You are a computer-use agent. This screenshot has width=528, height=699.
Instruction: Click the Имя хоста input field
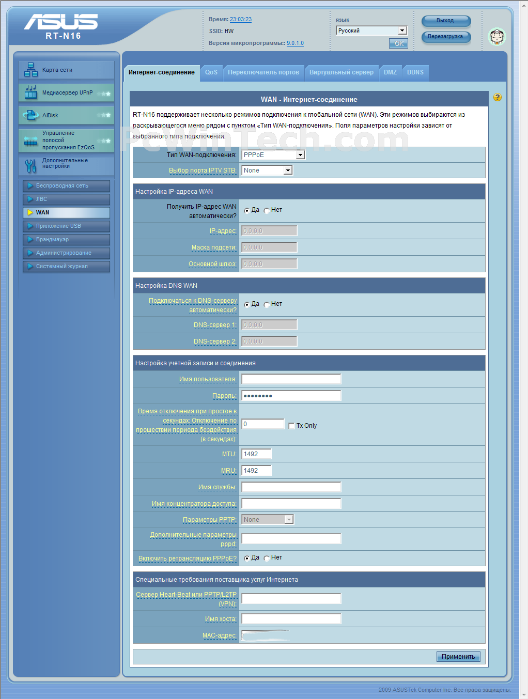(291, 619)
